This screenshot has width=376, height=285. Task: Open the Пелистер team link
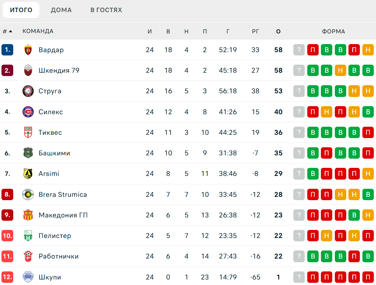[55, 236]
